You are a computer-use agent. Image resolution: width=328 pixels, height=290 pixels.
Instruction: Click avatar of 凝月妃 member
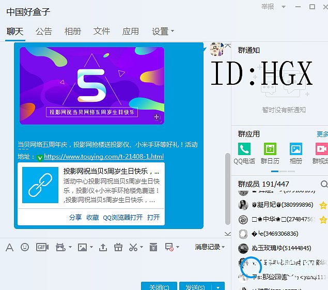point(243,205)
